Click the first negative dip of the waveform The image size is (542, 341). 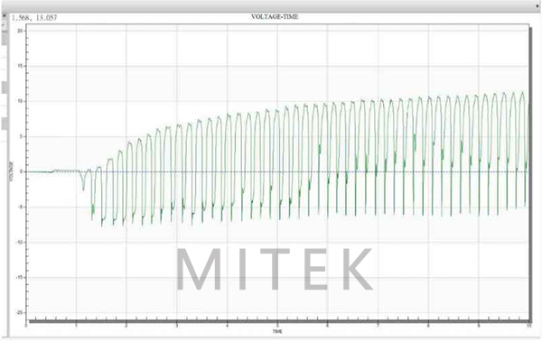[83, 183]
